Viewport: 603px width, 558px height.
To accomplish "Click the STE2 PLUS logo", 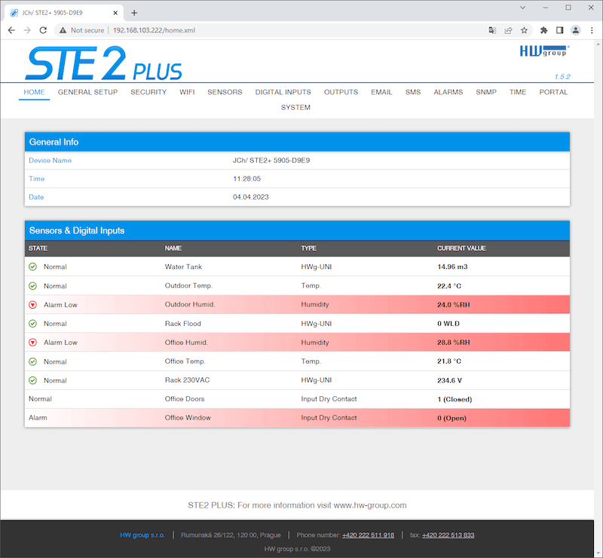I will tap(103, 63).
